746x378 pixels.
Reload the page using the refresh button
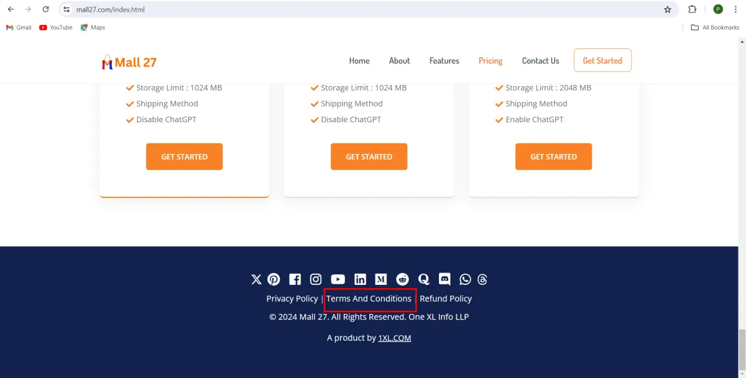(x=45, y=9)
